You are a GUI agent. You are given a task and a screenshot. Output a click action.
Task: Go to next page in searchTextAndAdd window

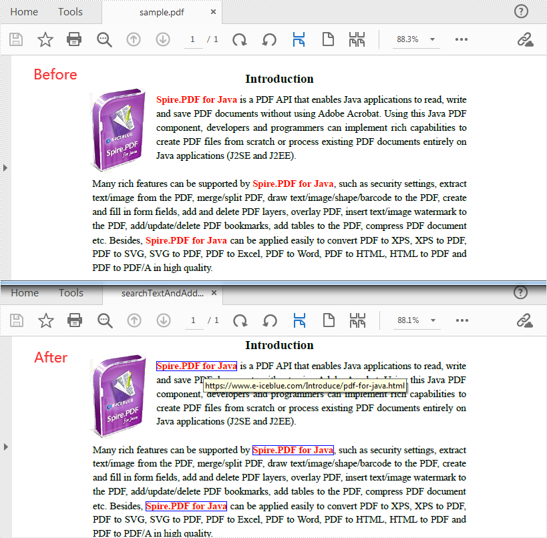coord(164,320)
